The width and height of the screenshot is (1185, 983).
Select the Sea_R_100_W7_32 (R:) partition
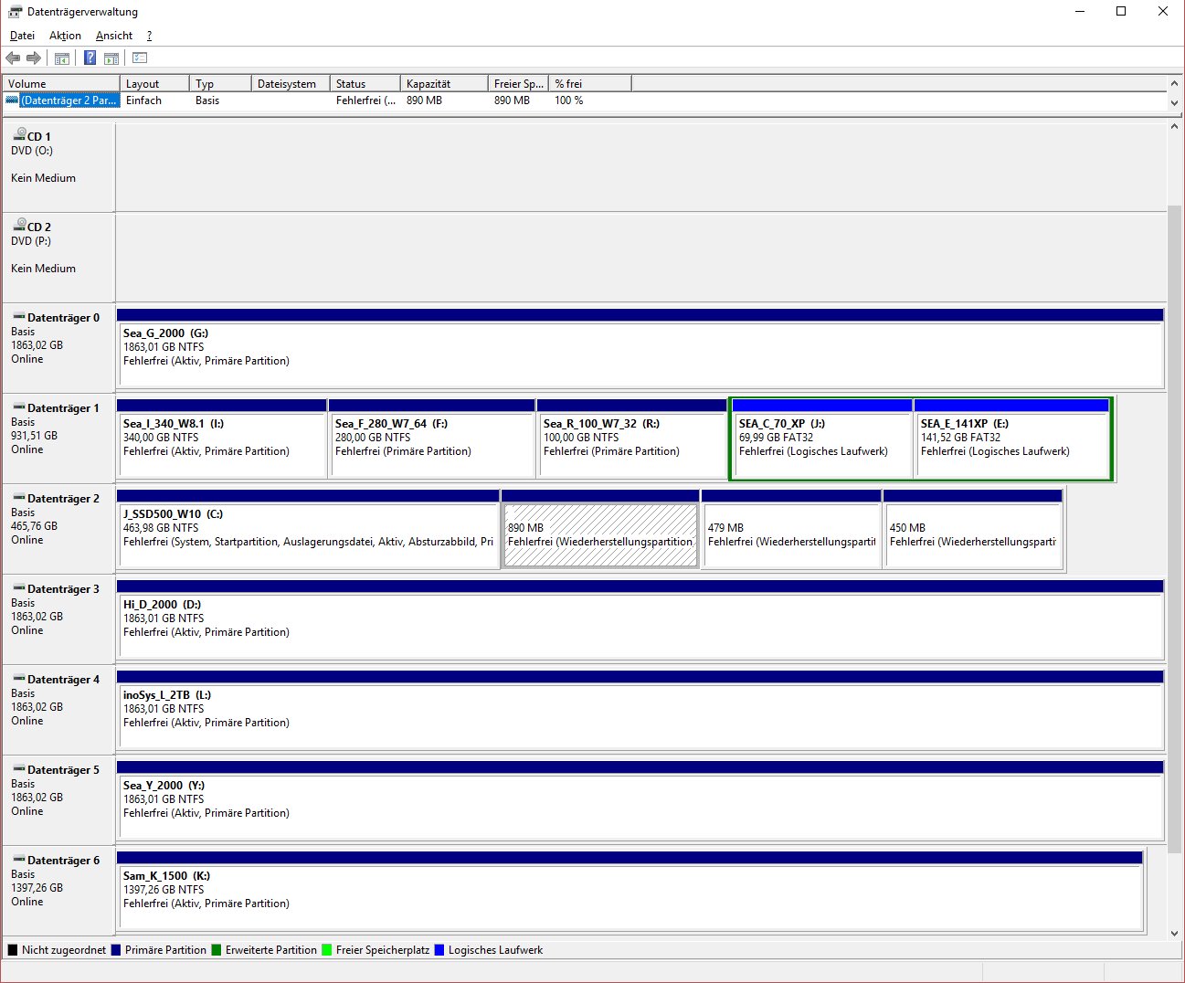[x=632, y=439]
